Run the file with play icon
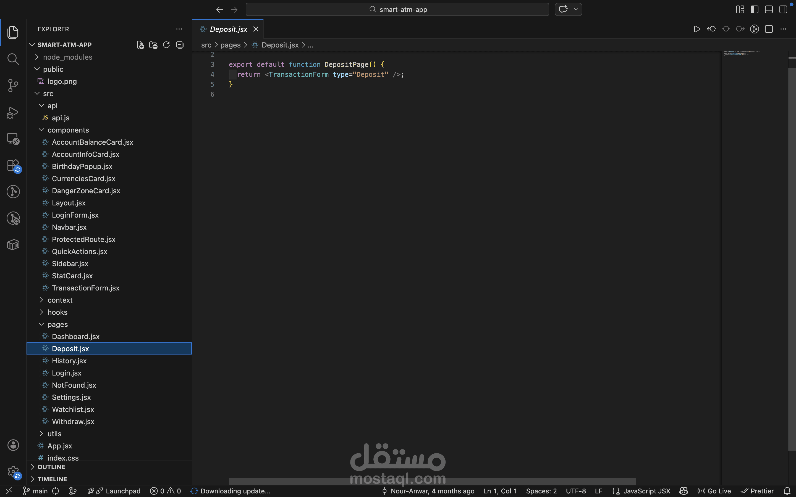This screenshot has height=497, width=796. pos(697,29)
